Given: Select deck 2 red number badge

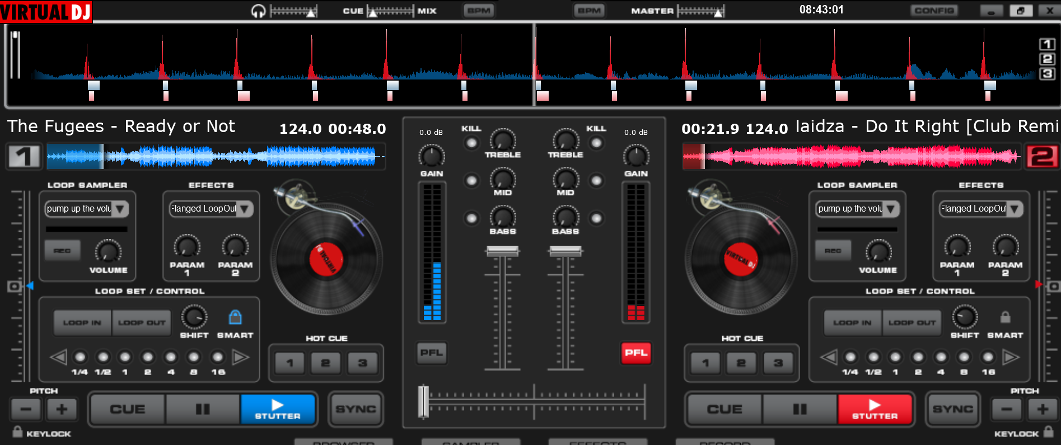Looking at the screenshot, I should click(1041, 156).
